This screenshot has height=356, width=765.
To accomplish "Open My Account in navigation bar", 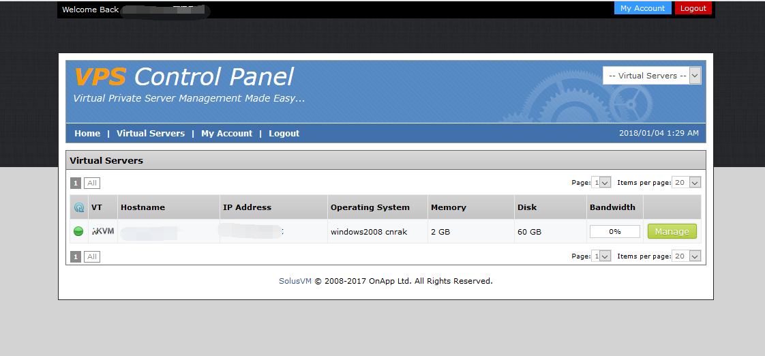I will (227, 133).
